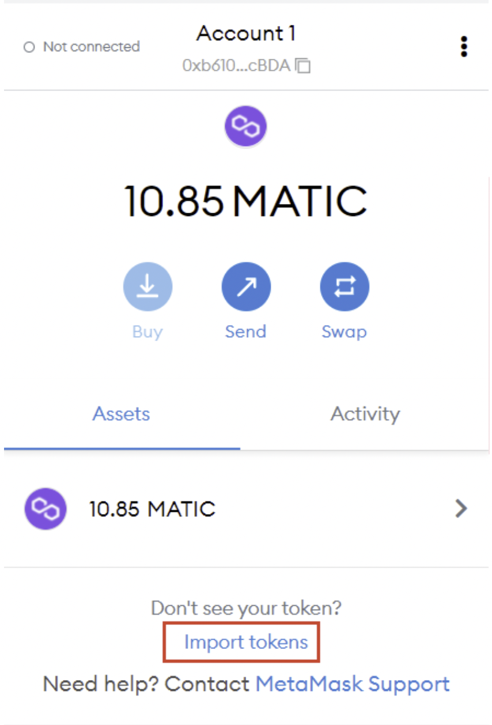Open the MetaMask Support link
Image resolution: width=492 pixels, height=725 pixels.
coord(353,684)
